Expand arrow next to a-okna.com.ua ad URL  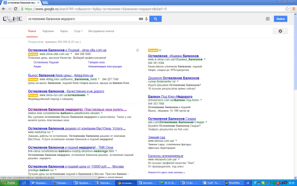(x=205, y=60)
